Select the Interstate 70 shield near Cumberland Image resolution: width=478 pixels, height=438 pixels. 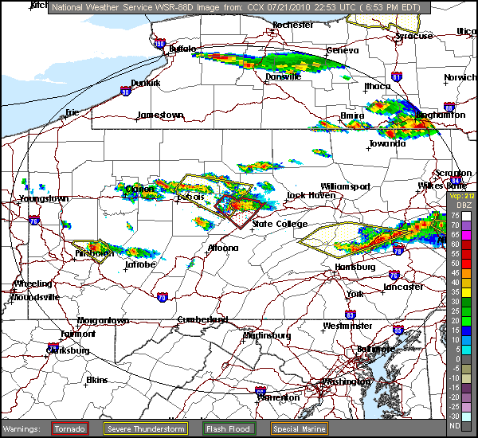pos(163,298)
